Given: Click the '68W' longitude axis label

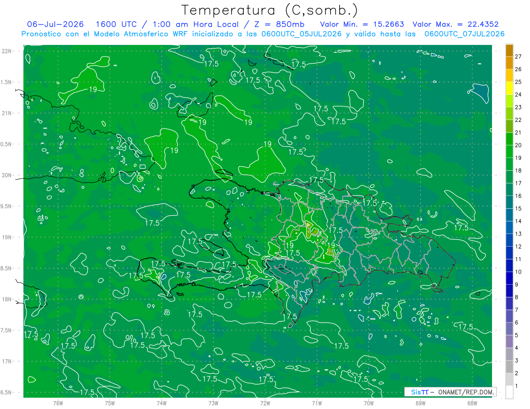Looking at the screenshot, I should (x=472, y=403).
